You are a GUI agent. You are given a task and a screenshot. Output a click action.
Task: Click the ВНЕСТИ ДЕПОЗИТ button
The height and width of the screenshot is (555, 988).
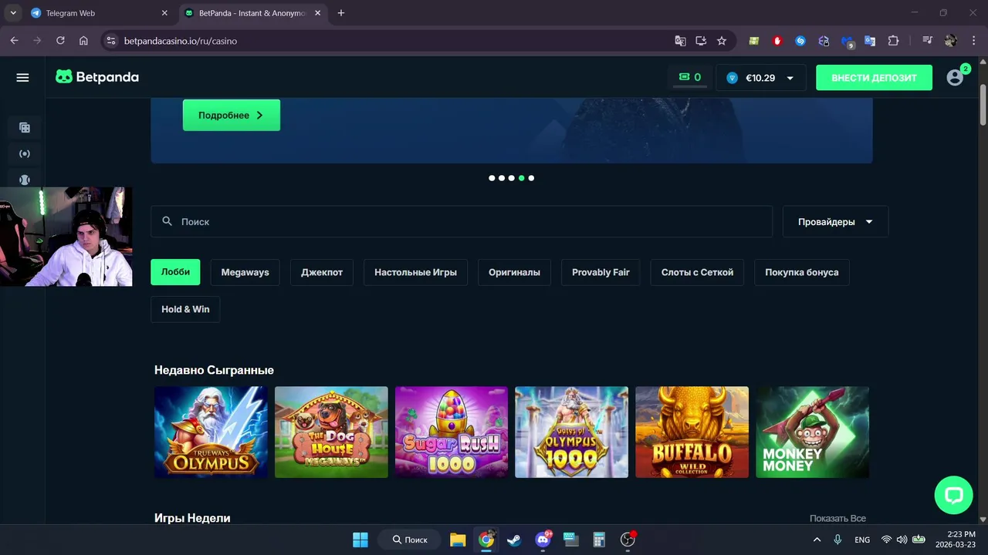tap(874, 78)
